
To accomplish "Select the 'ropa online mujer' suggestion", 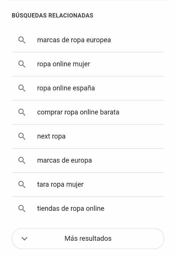I will pyautogui.click(x=63, y=64).
